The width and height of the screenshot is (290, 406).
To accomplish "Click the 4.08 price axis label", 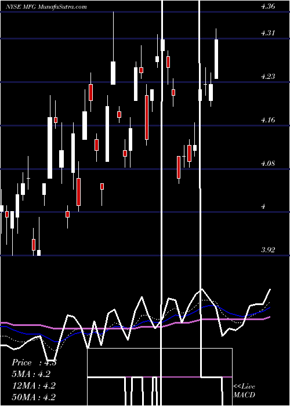I will point(268,164).
